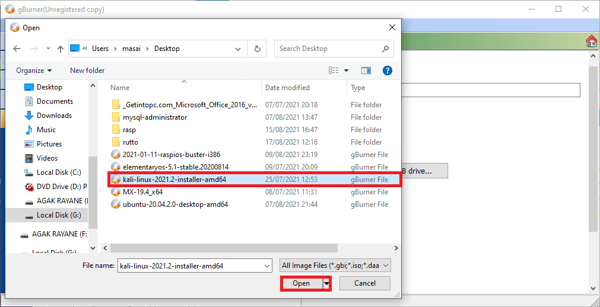The width and height of the screenshot is (600, 307).
Task: Open Pictures in the navigation pane
Action: [x=49, y=144]
